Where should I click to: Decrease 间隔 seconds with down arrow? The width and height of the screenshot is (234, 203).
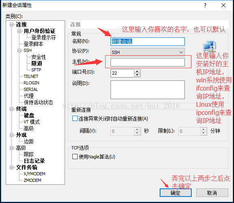click(137, 133)
